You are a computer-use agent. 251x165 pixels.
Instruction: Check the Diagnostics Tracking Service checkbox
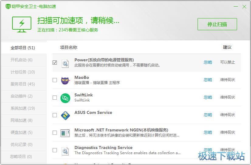55,150
